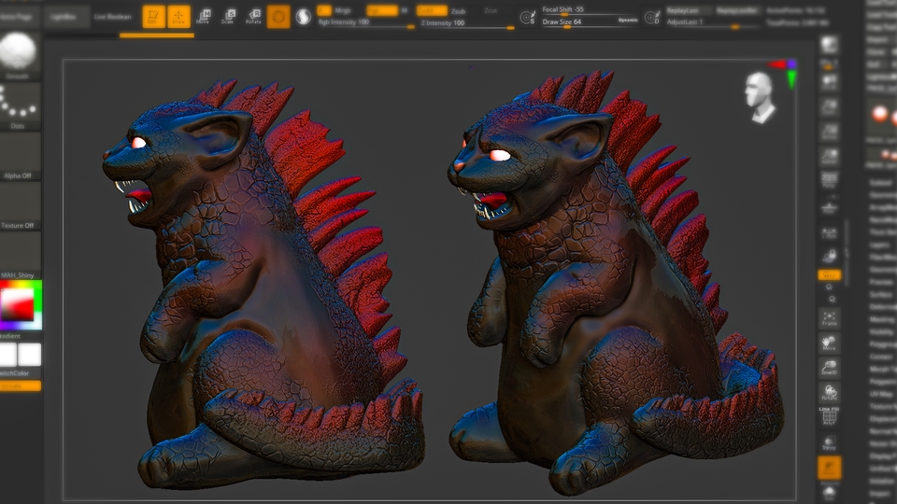The image size is (897, 504).
Task: Toggle Zadd sculpt mode
Action: (432, 10)
